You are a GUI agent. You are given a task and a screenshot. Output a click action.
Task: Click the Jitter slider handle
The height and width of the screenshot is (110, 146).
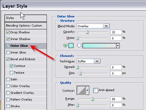78,105
